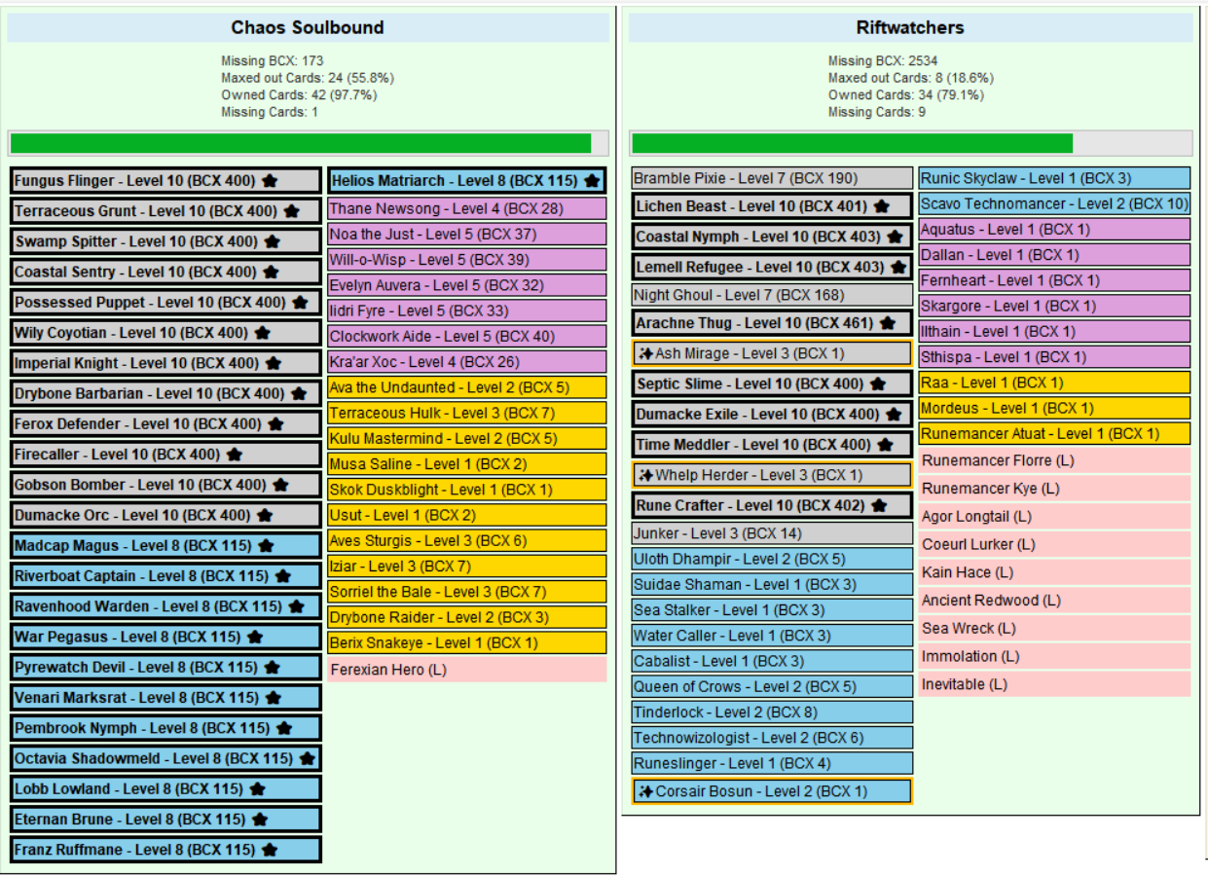Select Evelyn Auvera Level 5 card
The image size is (1208, 877).
(x=467, y=285)
